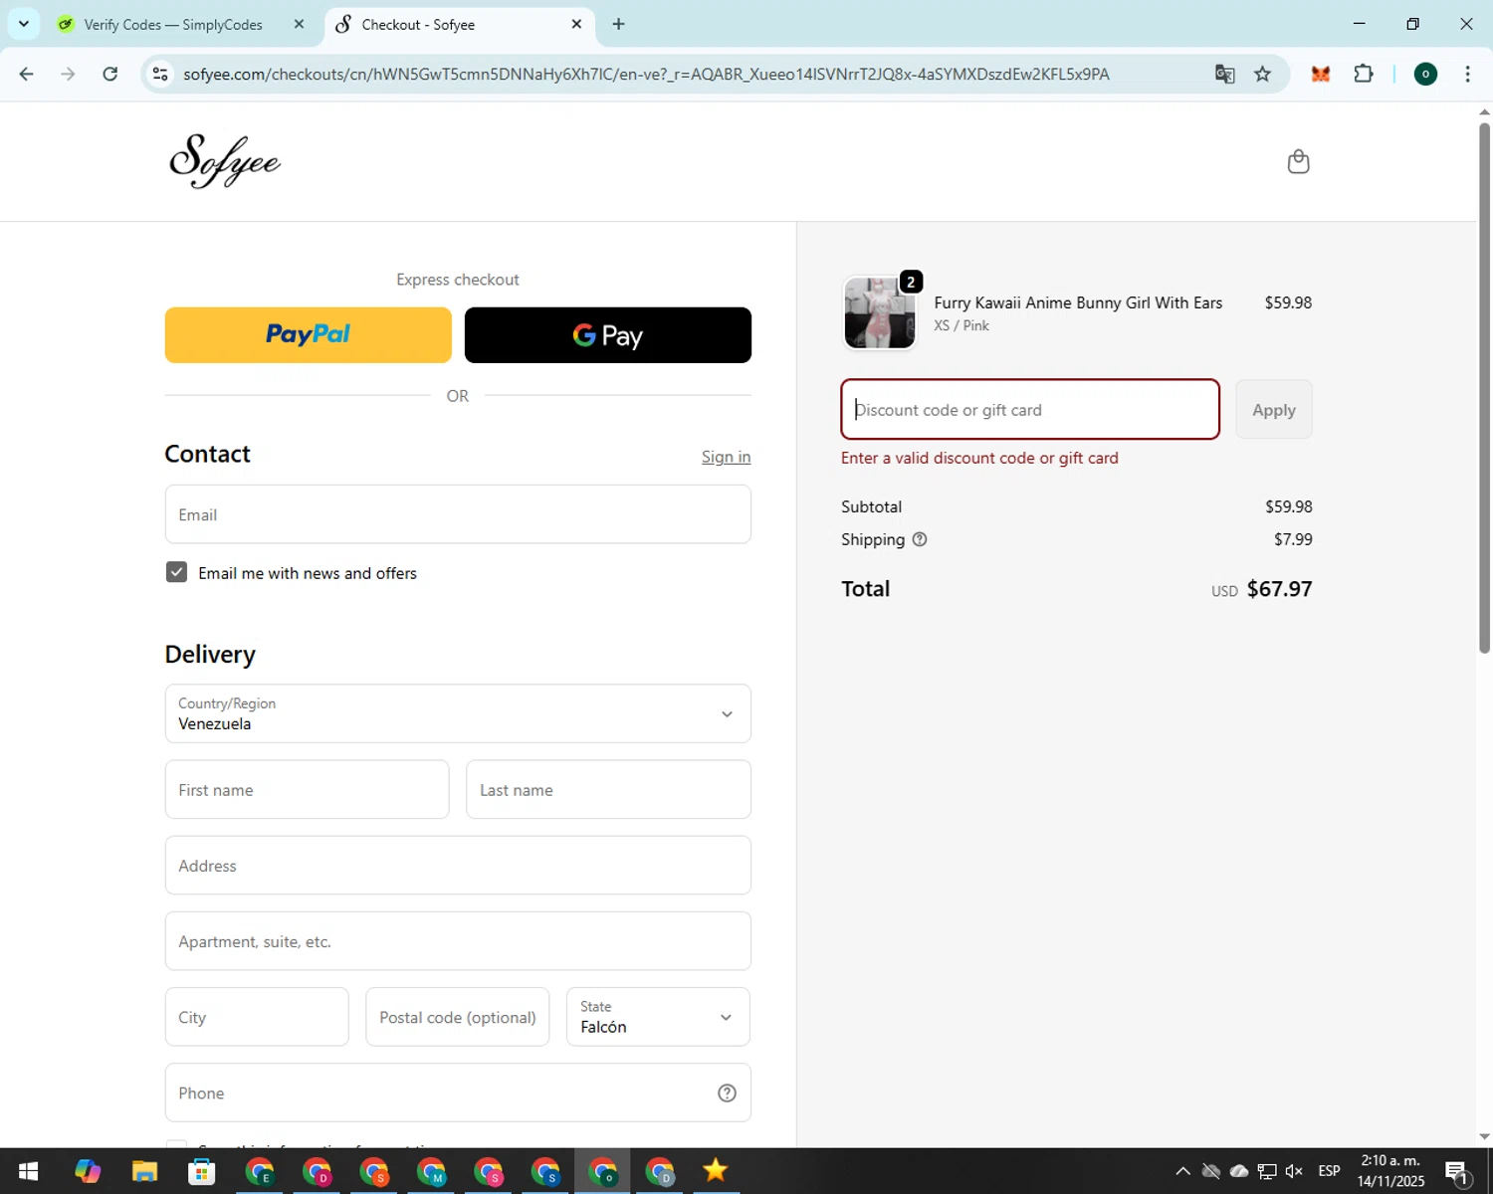
Task: Click the vertical page scrollbar
Action: [1484, 389]
